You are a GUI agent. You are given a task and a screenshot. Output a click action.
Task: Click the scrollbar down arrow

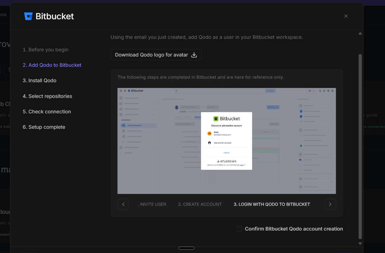click(360, 243)
